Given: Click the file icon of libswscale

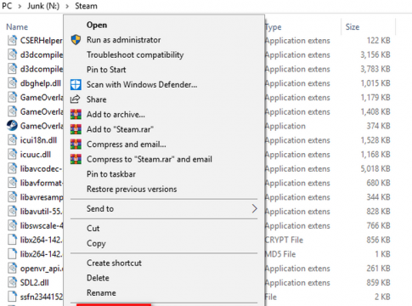Looking at the screenshot, I should (x=12, y=225).
